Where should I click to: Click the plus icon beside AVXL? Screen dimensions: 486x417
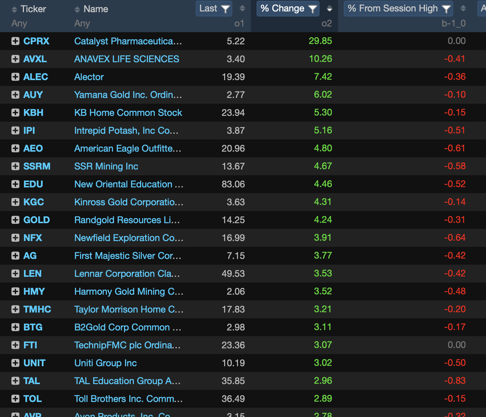tap(15, 59)
